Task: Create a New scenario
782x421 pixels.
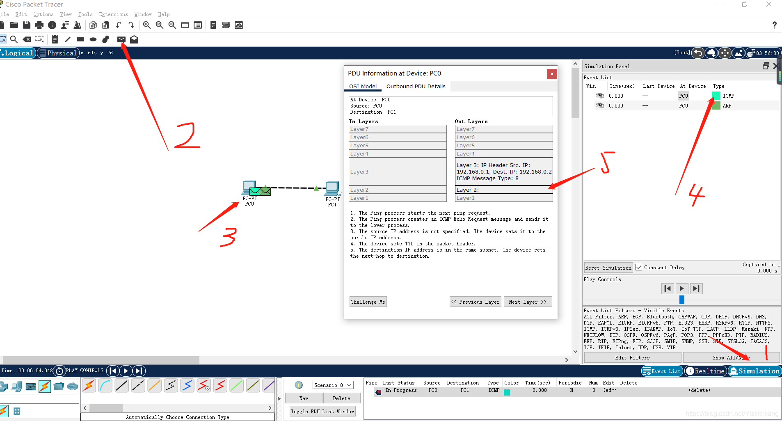Action: 304,398
